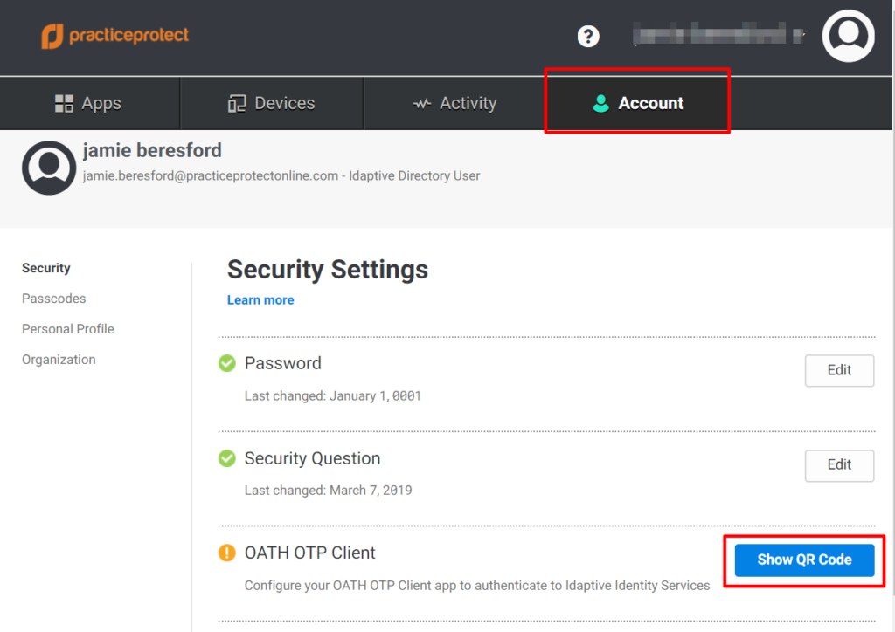Click the Security Settings heading
This screenshot has height=632, width=895.
pyautogui.click(x=328, y=270)
